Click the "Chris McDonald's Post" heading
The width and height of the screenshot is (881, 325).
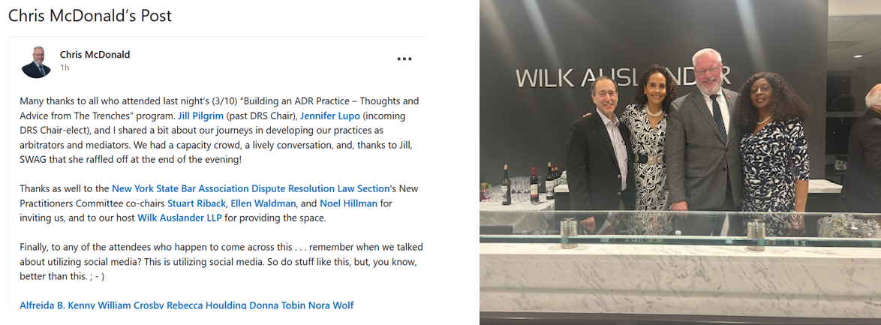89,16
